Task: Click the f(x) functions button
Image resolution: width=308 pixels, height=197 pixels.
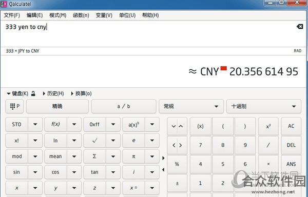Action: pyautogui.click(x=55, y=124)
